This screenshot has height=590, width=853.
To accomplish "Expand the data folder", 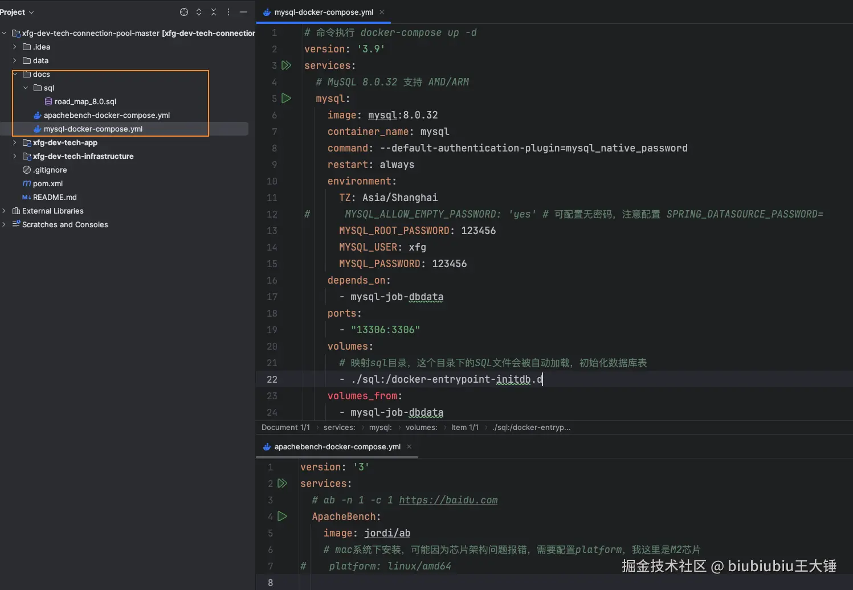I will pyautogui.click(x=15, y=60).
